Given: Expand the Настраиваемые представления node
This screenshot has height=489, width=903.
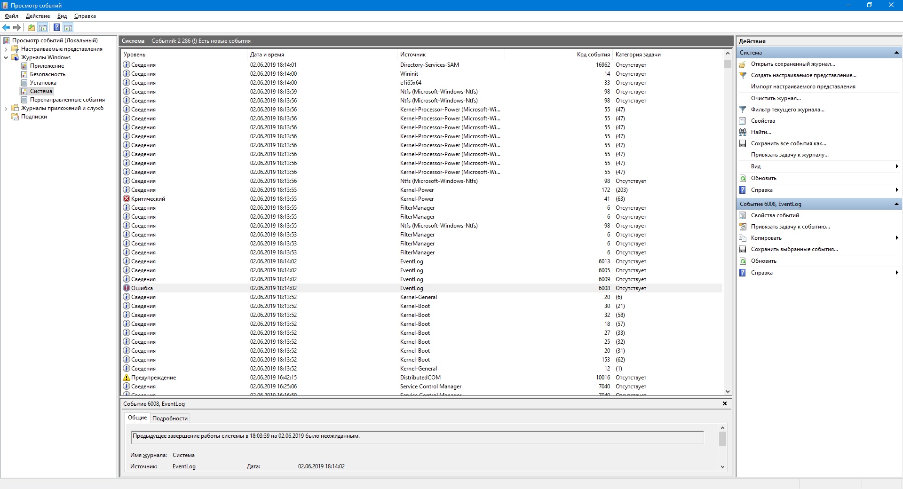Looking at the screenshot, I should 6,49.
